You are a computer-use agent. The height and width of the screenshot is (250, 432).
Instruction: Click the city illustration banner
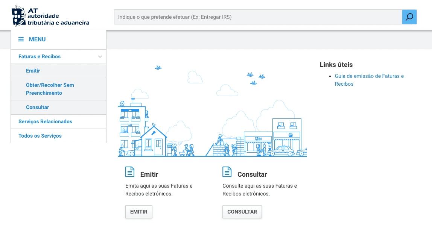(x=212, y=111)
